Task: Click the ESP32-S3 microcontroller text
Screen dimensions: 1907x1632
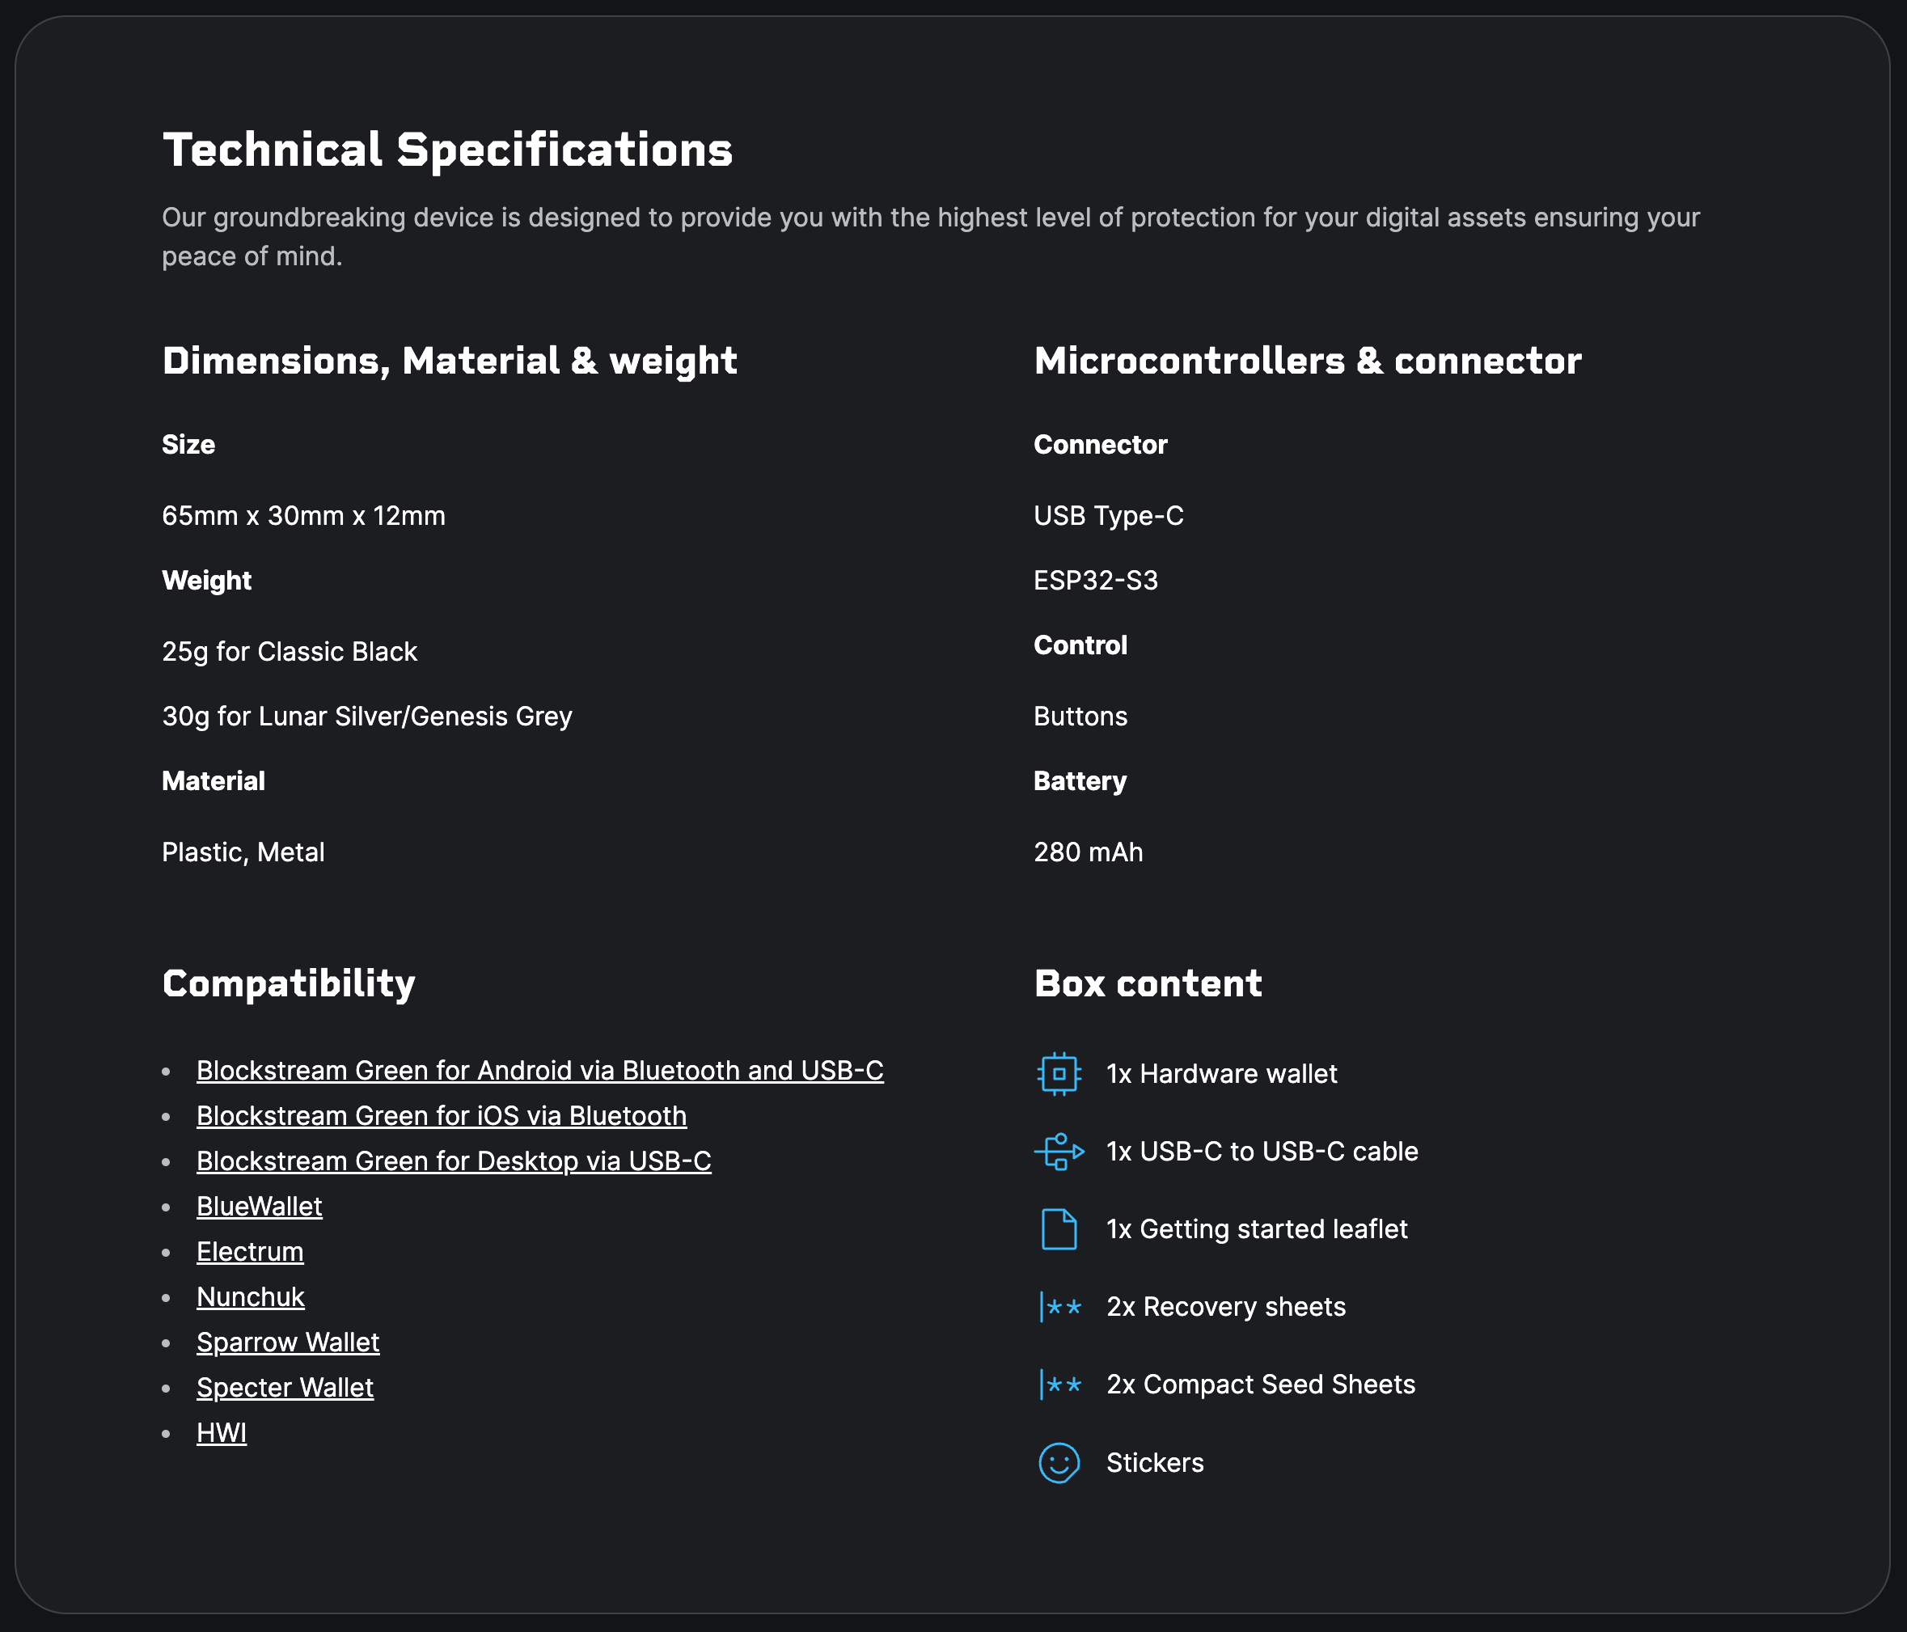Action: [1095, 581]
